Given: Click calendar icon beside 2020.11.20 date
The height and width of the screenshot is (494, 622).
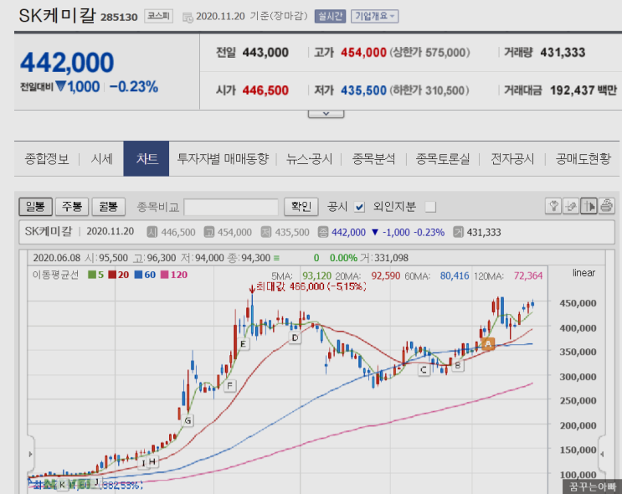Looking at the screenshot, I should pyautogui.click(x=188, y=17).
